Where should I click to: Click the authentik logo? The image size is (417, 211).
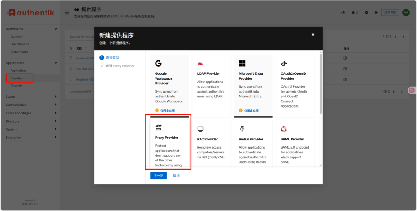[30, 13]
